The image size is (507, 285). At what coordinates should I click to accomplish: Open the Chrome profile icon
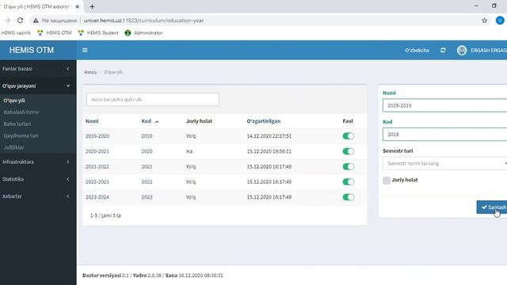click(500, 21)
